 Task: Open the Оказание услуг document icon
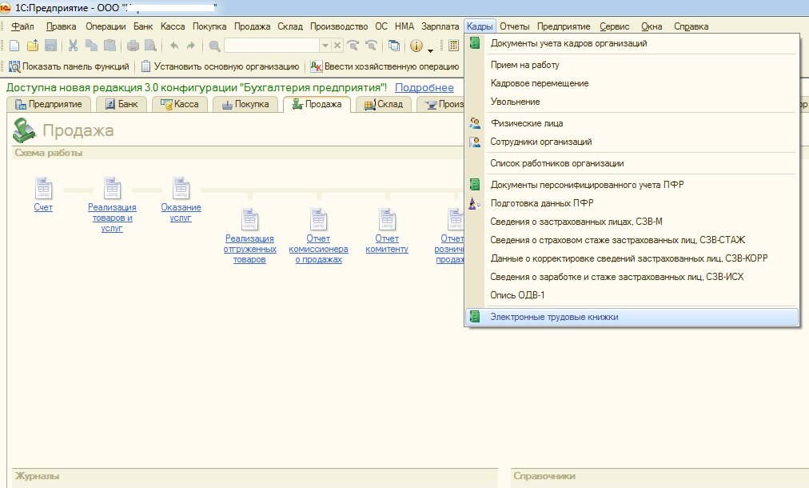coord(181,189)
